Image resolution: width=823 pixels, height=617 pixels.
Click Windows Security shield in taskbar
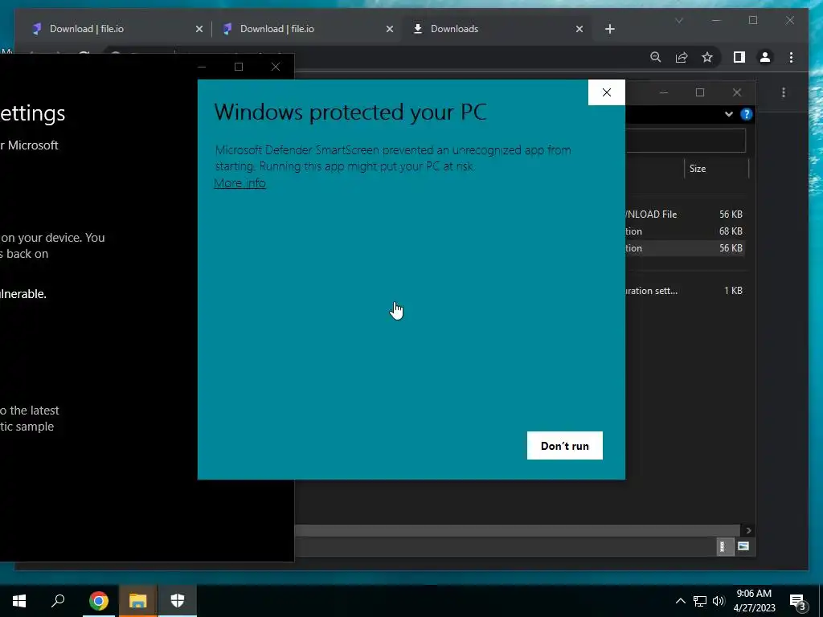click(178, 601)
